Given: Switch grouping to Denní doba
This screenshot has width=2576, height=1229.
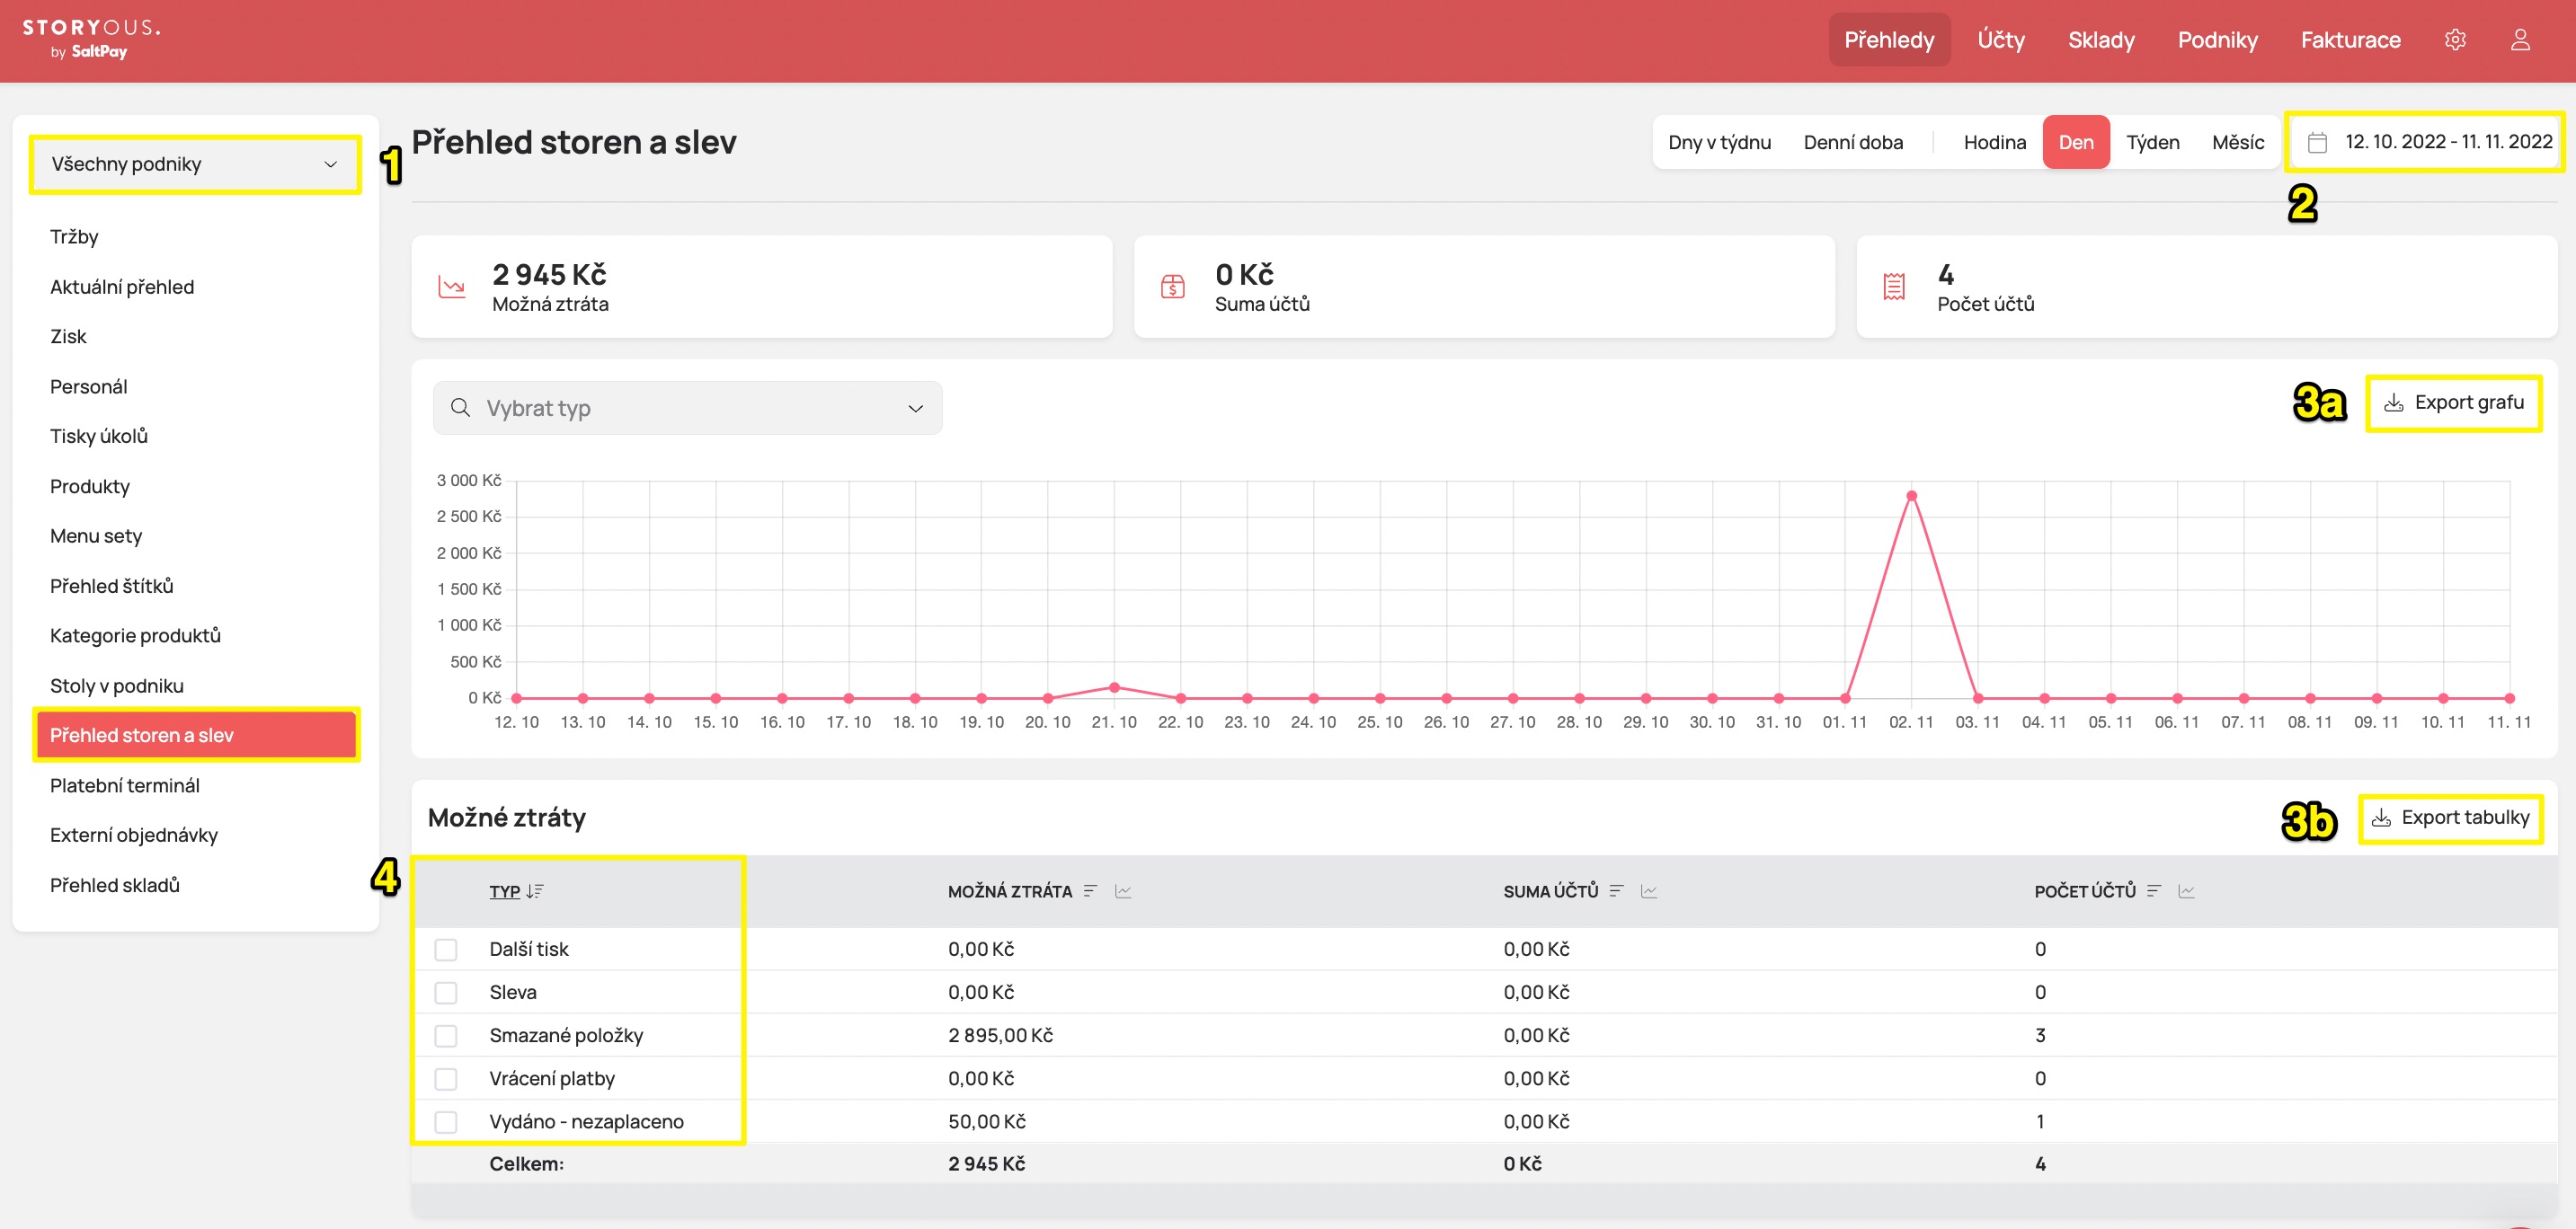Looking at the screenshot, I should coord(1853,142).
